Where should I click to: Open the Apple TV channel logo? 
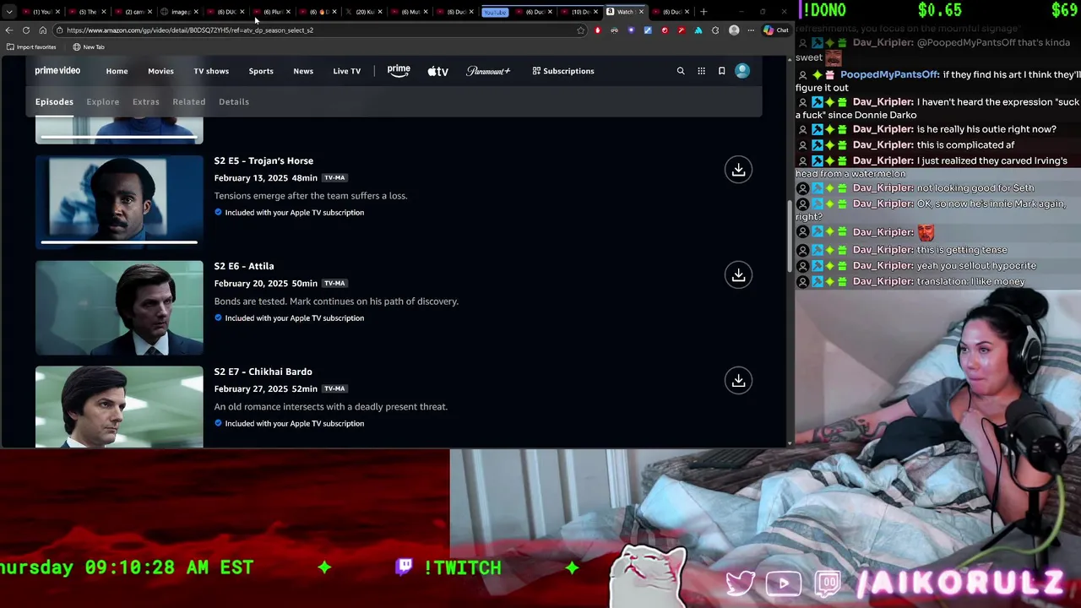point(437,71)
